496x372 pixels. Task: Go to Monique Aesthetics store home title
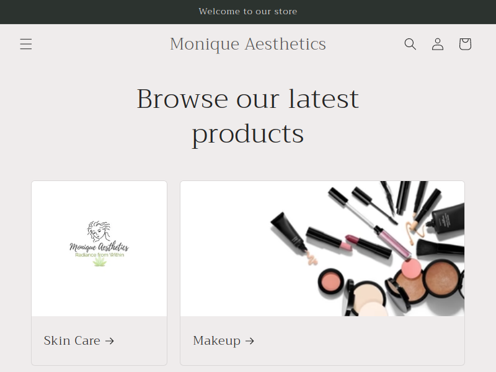[247, 44]
